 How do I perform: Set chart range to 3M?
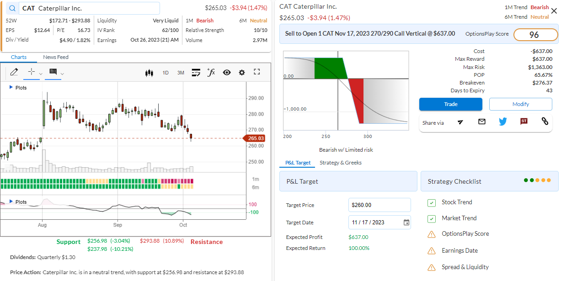[x=181, y=73]
